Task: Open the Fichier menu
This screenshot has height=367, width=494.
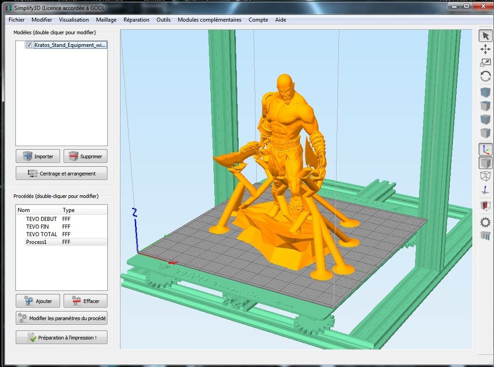Action: [16, 20]
